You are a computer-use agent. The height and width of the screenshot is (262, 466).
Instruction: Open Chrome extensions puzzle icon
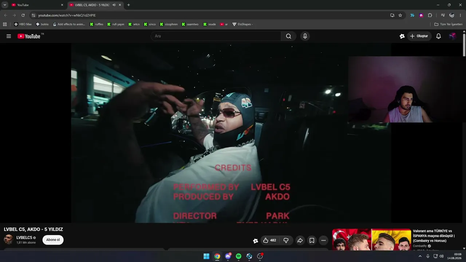430,15
